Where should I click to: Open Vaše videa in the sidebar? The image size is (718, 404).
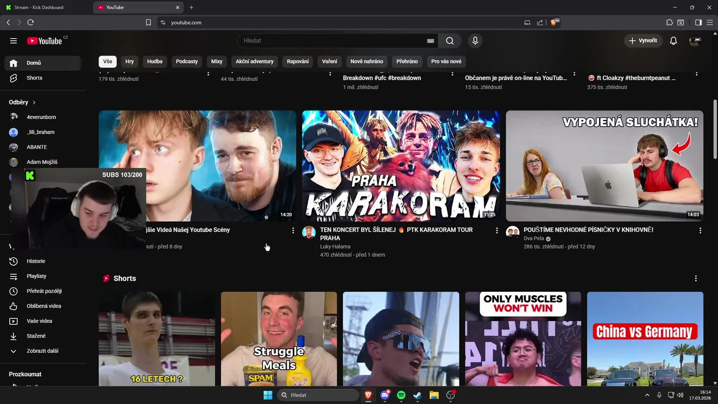point(43,321)
